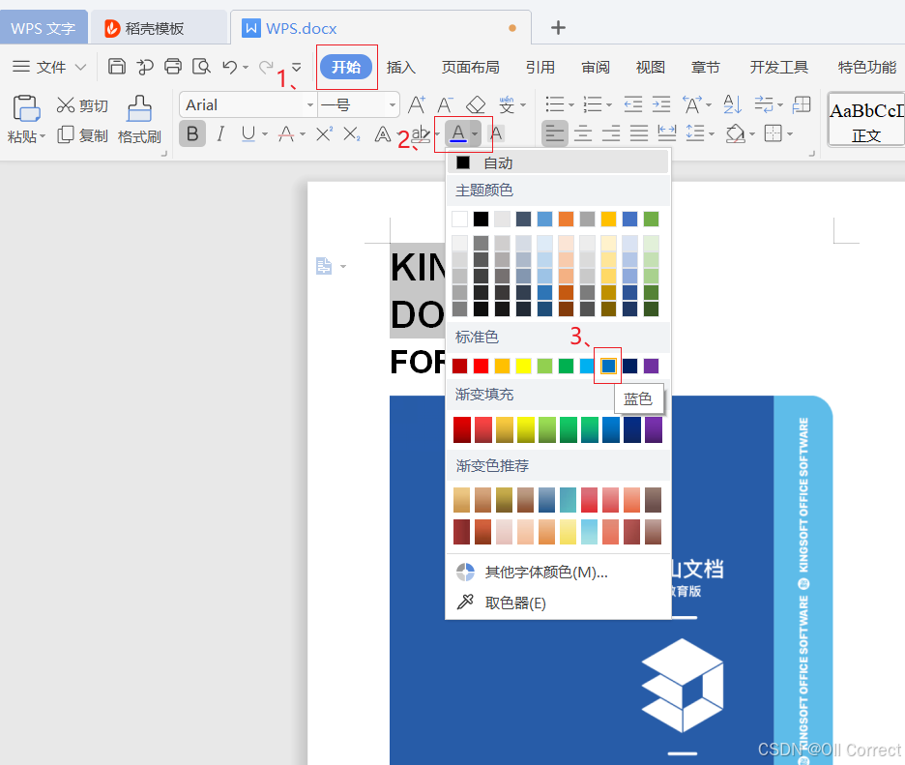This screenshot has width=905, height=765.
Task: Toggle Center alignment button
Action: (583, 133)
